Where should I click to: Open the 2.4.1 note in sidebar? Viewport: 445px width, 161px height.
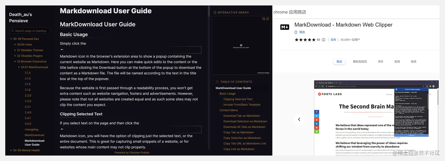(x=28, y=118)
